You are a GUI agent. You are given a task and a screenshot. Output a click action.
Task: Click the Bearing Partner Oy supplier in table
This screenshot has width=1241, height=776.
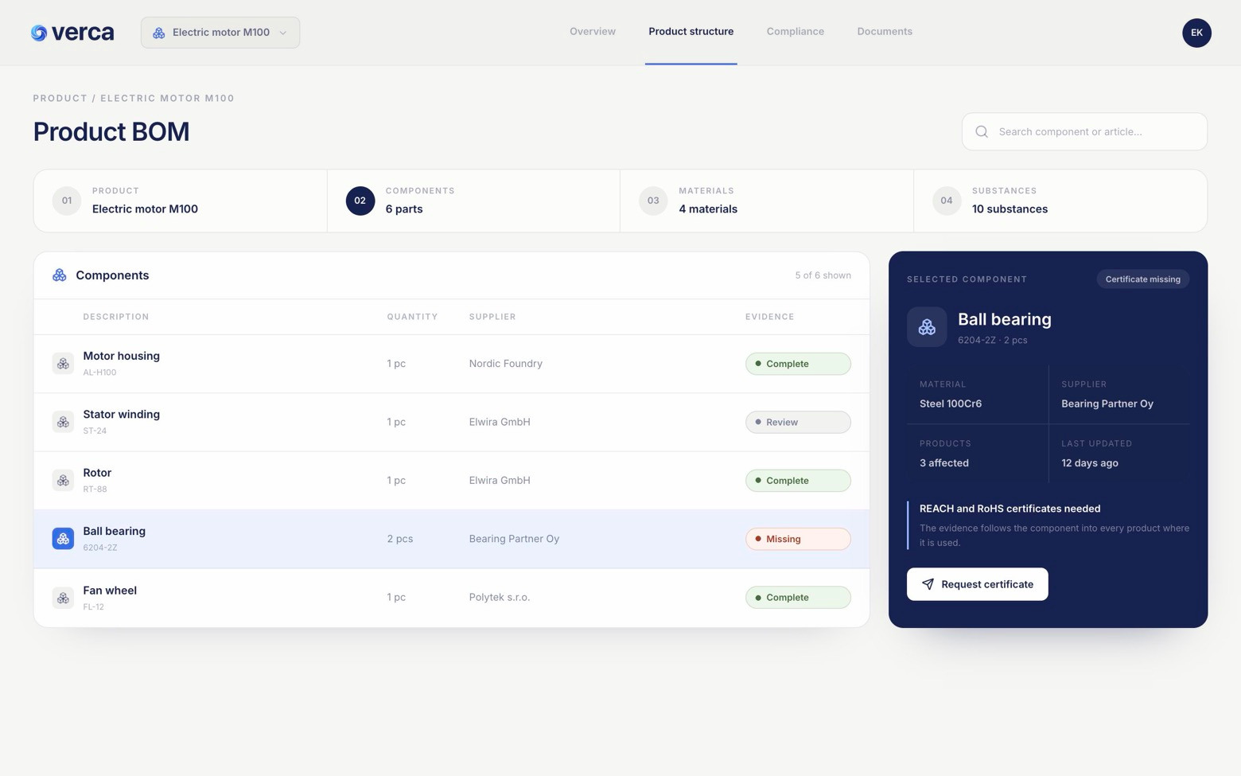pyautogui.click(x=514, y=539)
